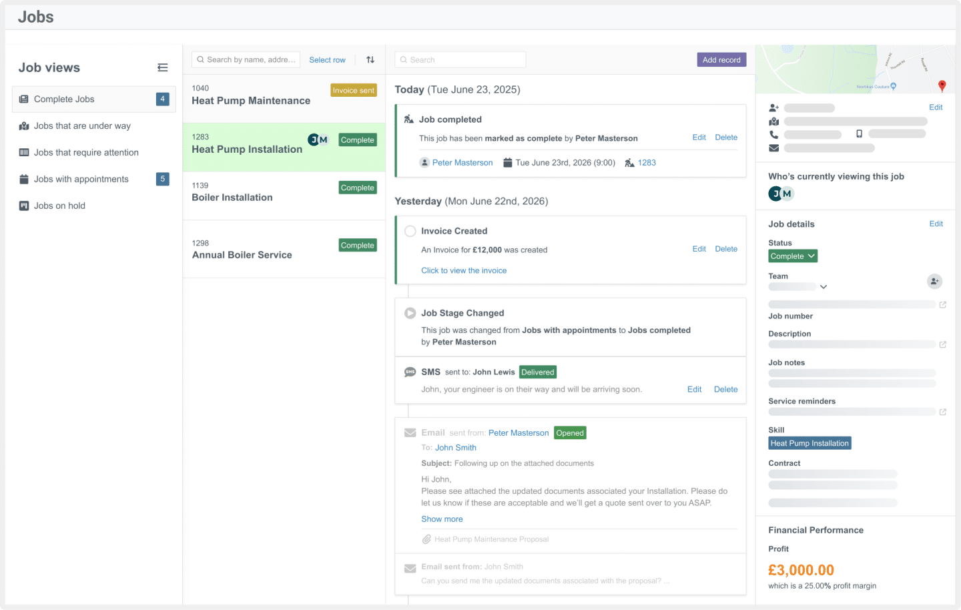Click the calendar icon beside Tue June 23rd
This screenshot has width=961, height=610.
tap(508, 163)
